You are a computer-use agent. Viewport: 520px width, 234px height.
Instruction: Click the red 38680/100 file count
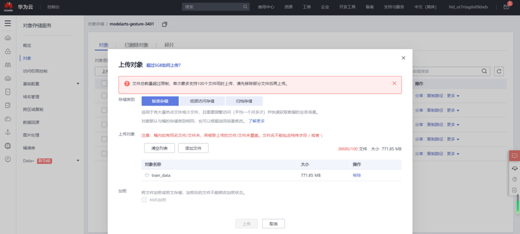pyautogui.click(x=348, y=149)
